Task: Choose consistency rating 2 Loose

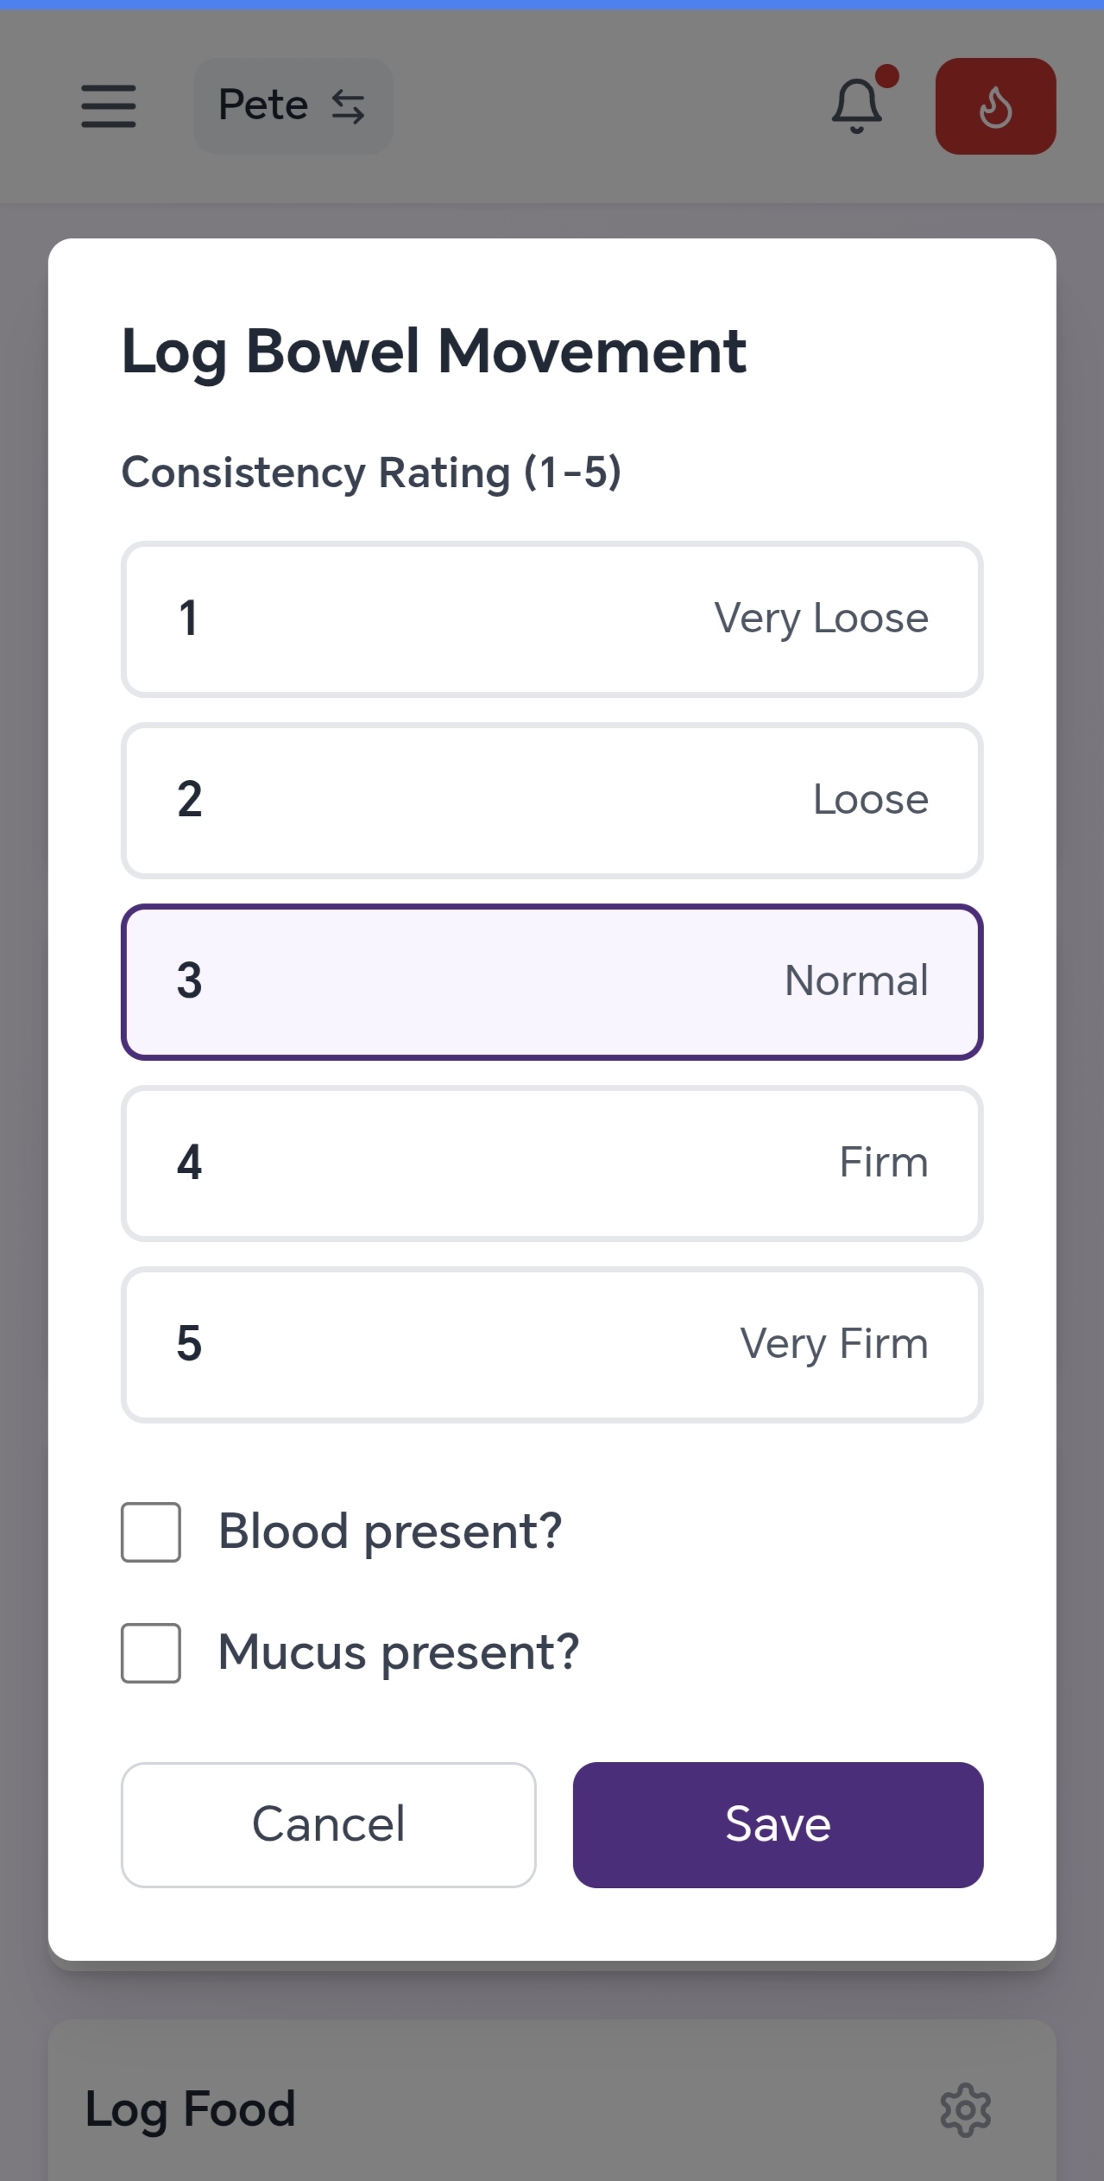Action: [552, 801]
